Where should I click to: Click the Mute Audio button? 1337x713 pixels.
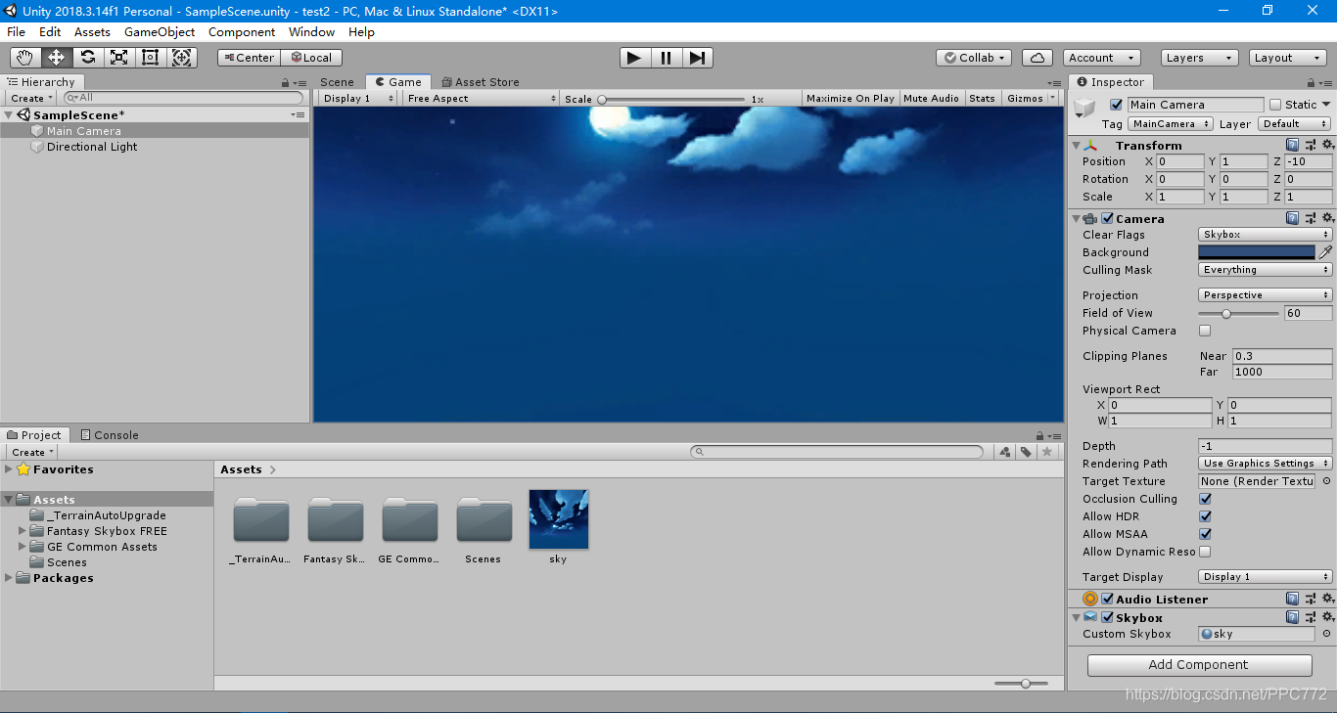point(931,98)
